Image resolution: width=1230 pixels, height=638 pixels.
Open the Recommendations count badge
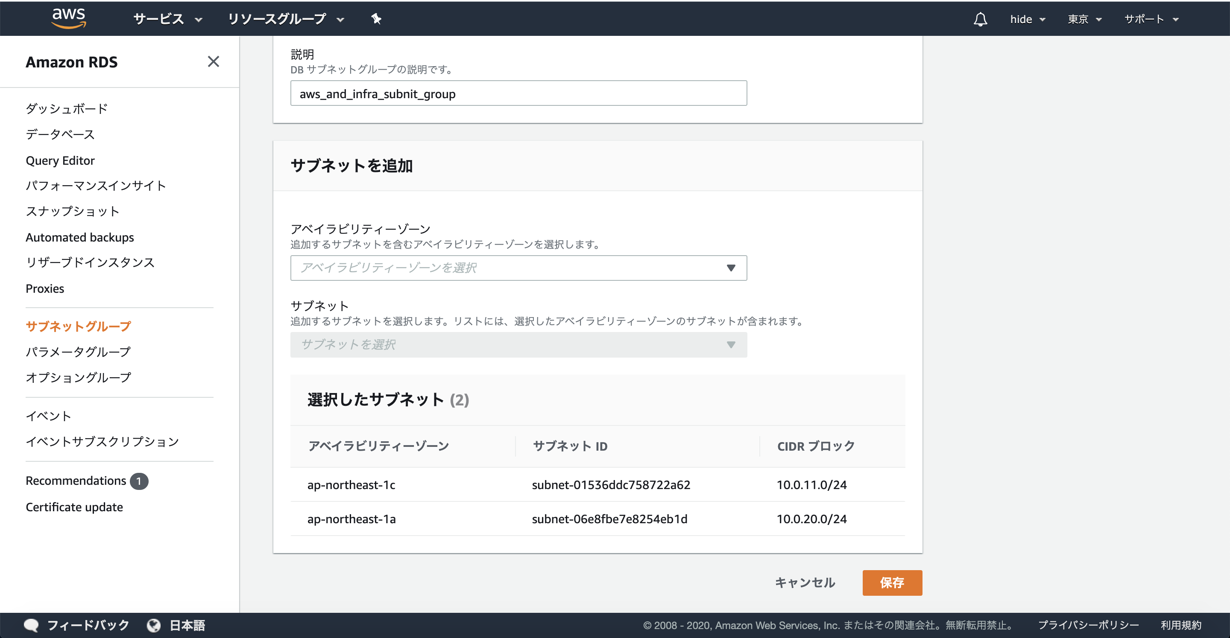click(139, 481)
